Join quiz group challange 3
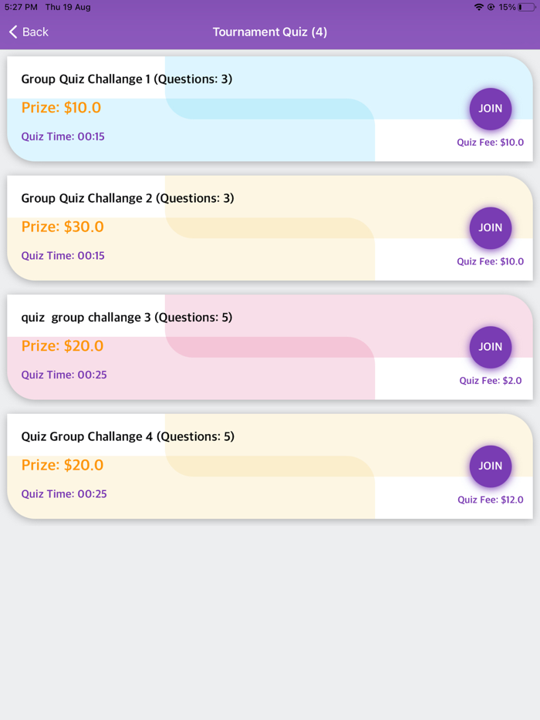The height and width of the screenshot is (720, 540). (x=491, y=347)
